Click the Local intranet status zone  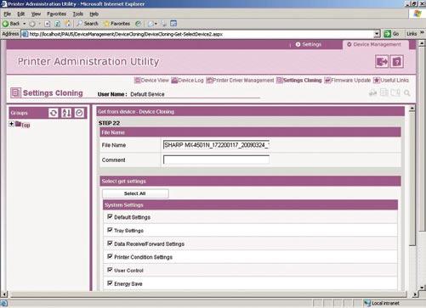(383, 303)
